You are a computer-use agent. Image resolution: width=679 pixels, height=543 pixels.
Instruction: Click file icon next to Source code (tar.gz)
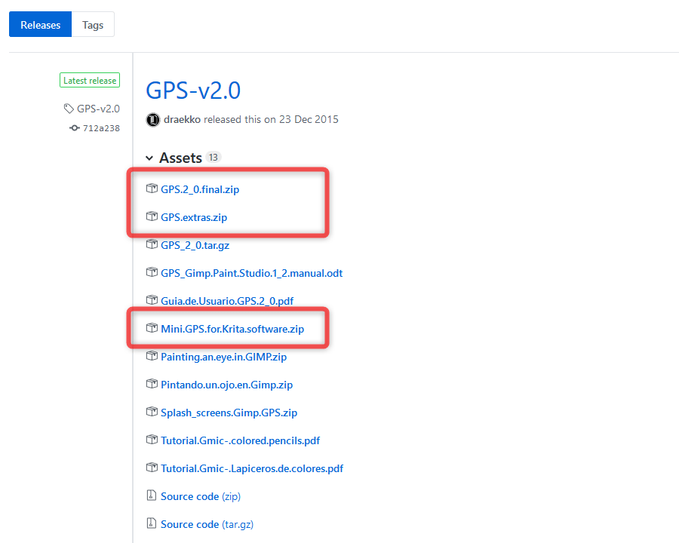151,523
